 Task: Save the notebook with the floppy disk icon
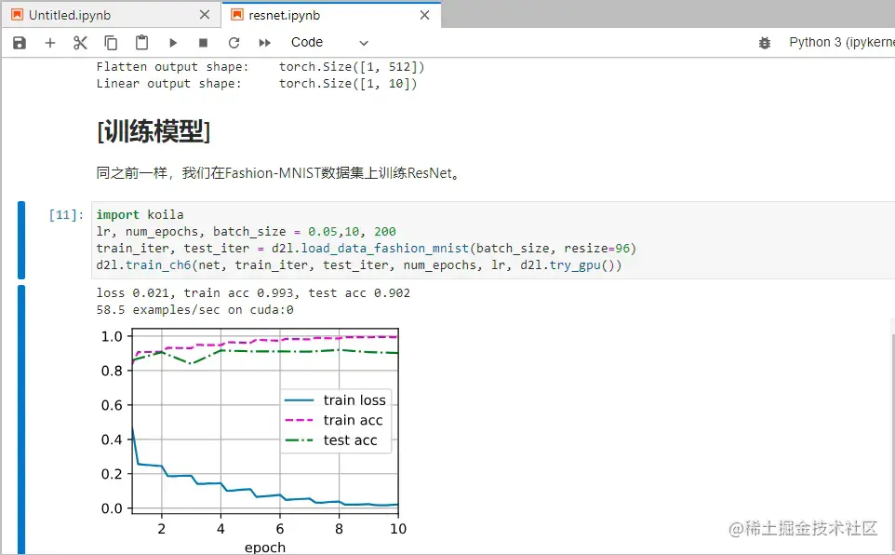click(x=20, y=43)
